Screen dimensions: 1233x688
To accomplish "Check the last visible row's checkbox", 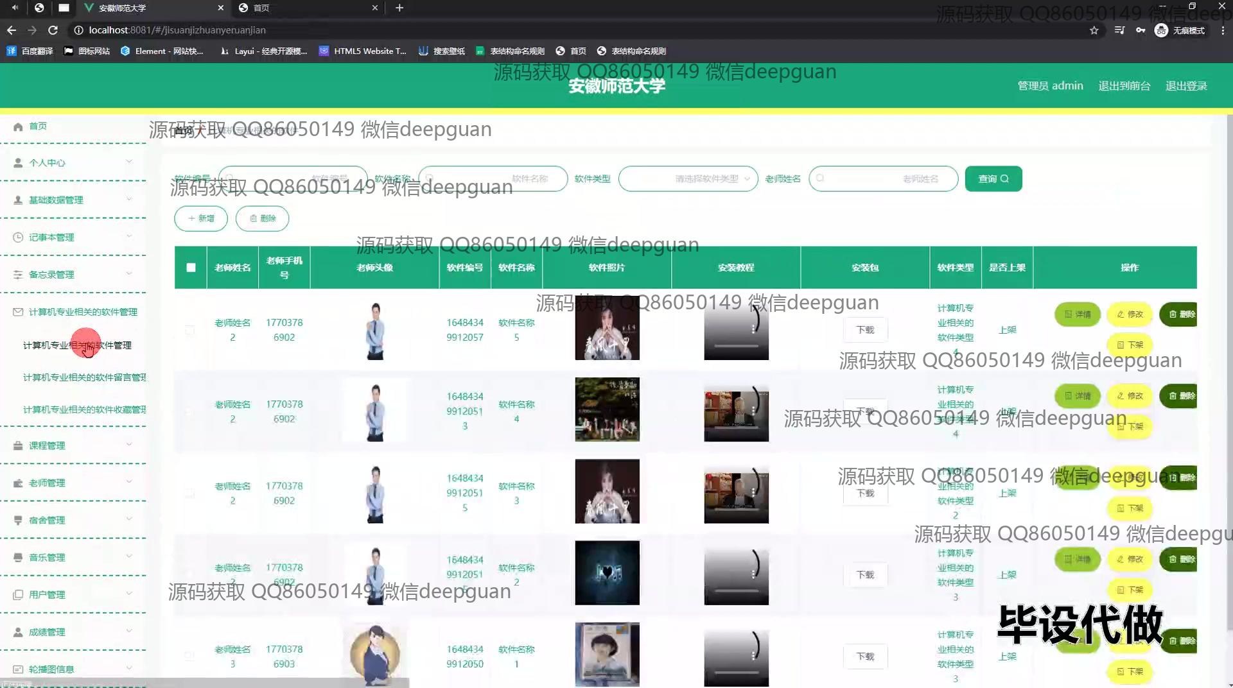I will pyautogui.click(x=189, y=656).
